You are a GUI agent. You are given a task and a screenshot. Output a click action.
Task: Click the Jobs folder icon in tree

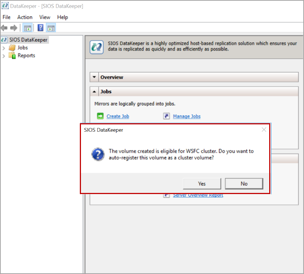pyautogui.click(x=12, y=48)
